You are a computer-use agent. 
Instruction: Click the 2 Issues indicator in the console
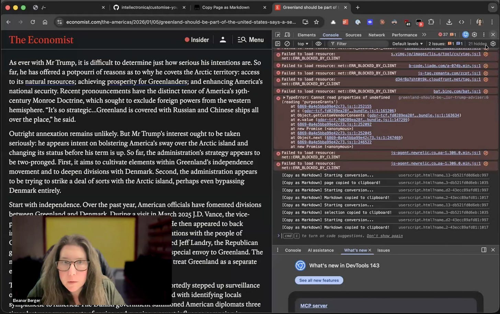tap(445, 44)
